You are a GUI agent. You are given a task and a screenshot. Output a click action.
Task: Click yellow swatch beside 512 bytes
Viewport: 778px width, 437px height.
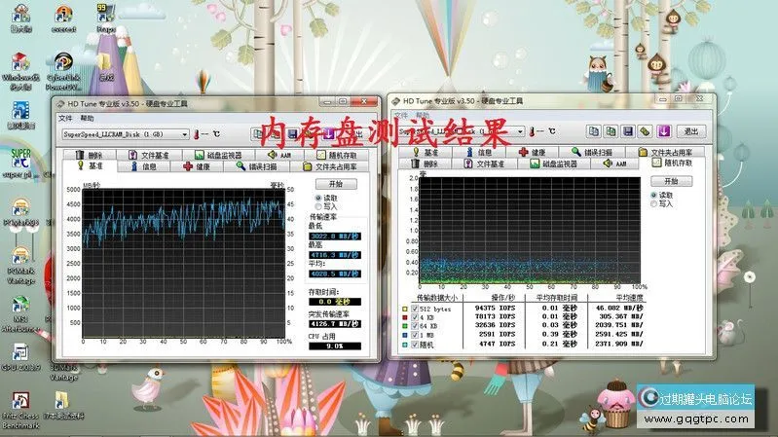[405, 309]
